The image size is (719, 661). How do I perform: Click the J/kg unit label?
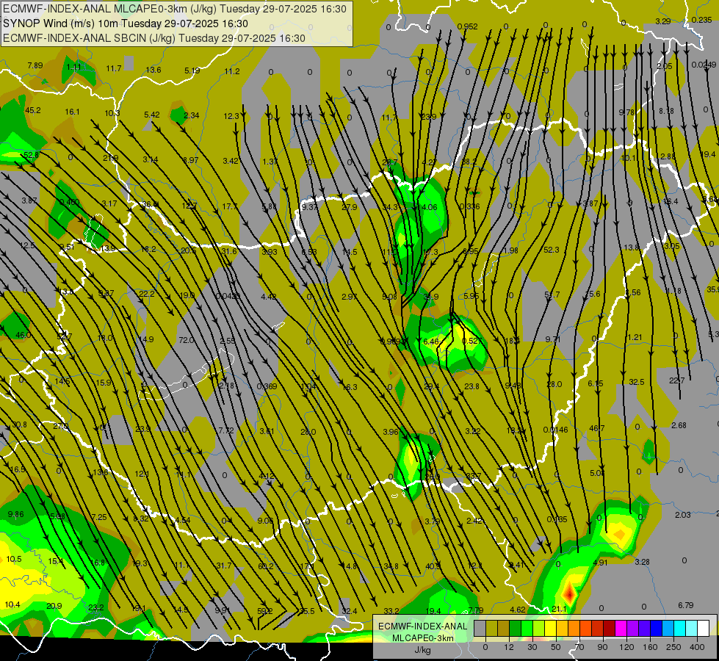[x=422, y=650]
